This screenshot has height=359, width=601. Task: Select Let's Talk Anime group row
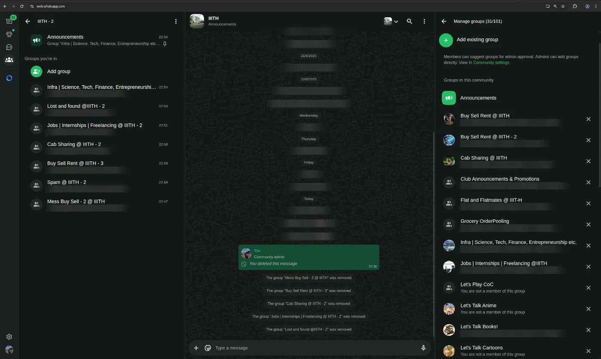pos(518,309)
